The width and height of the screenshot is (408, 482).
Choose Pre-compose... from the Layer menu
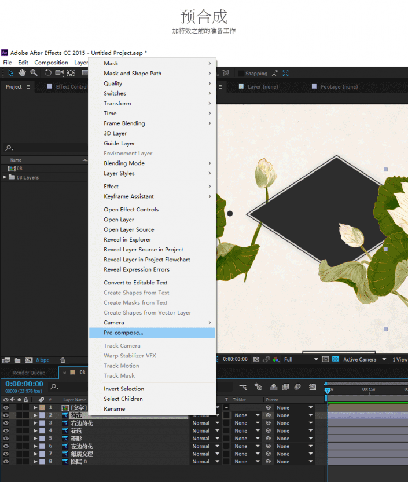coord(152,333)
